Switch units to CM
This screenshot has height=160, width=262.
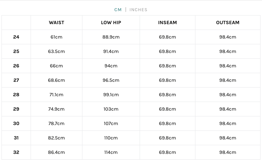click(118, 10)
